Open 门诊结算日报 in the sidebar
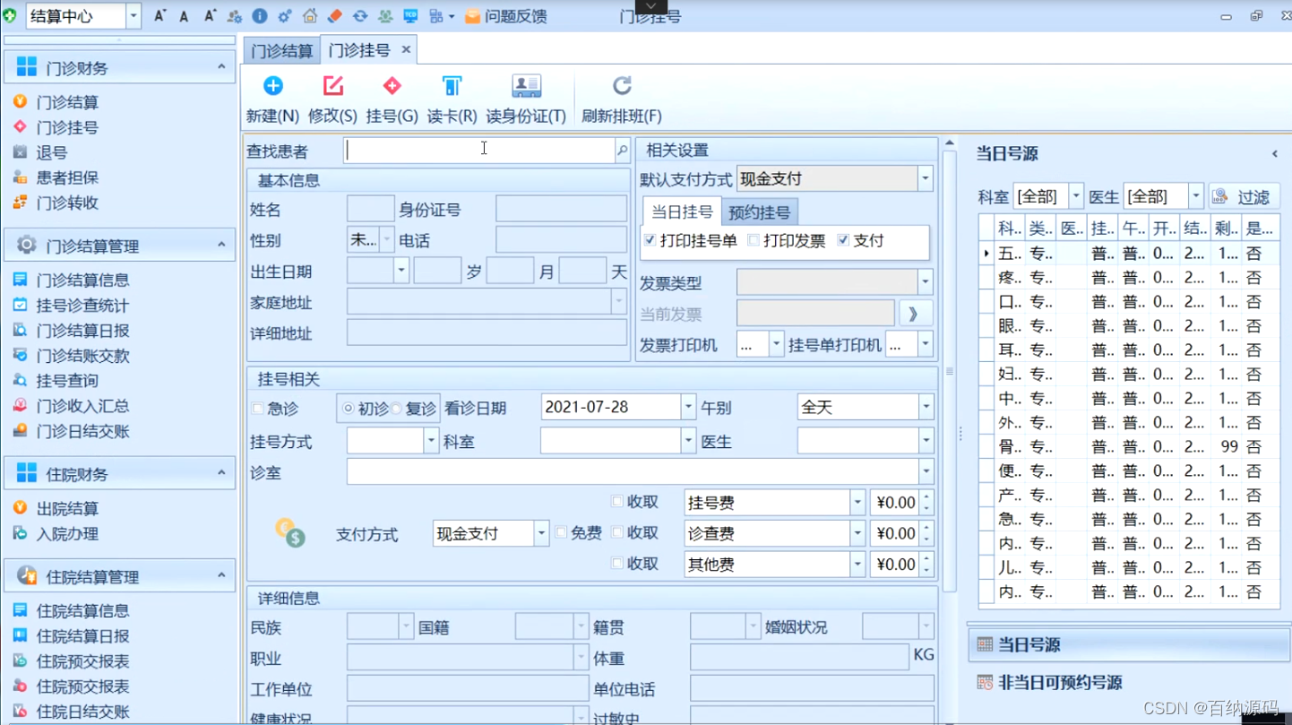1292x725 pixels. point(82,331)
